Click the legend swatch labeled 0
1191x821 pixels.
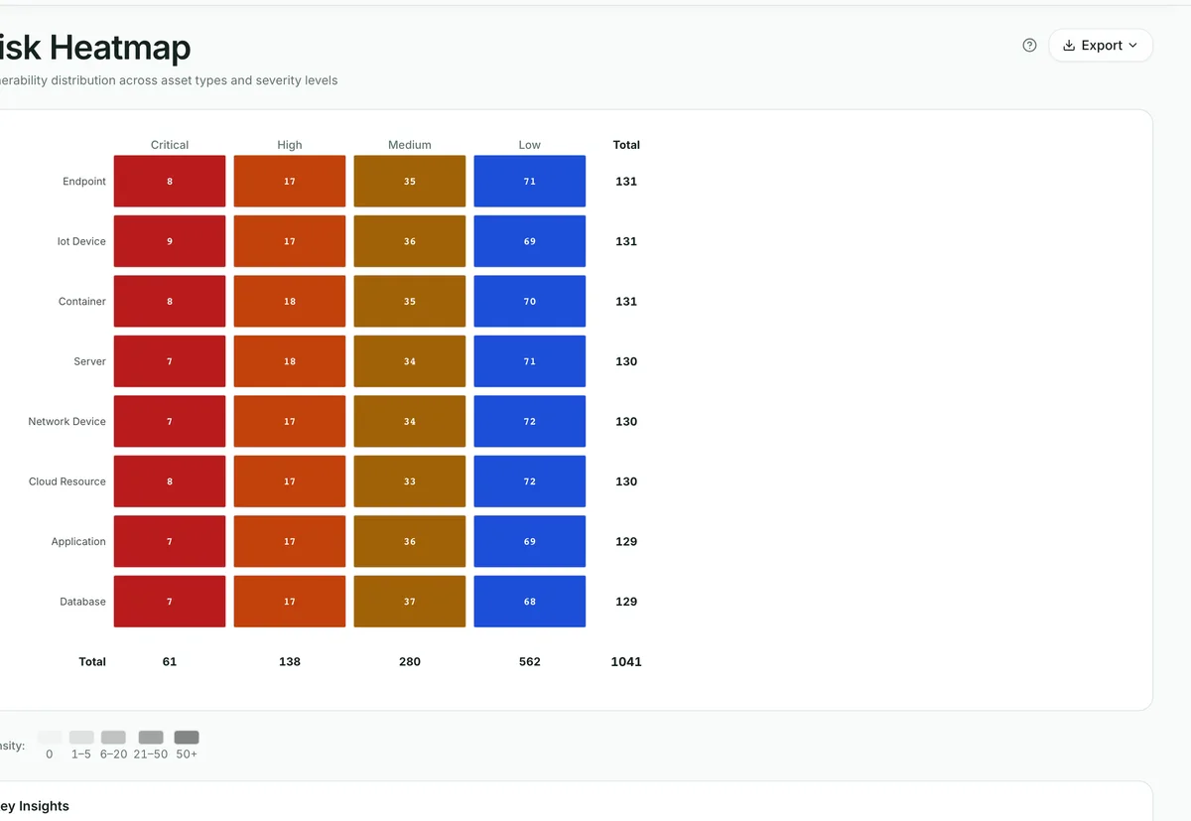coord(50,738)
